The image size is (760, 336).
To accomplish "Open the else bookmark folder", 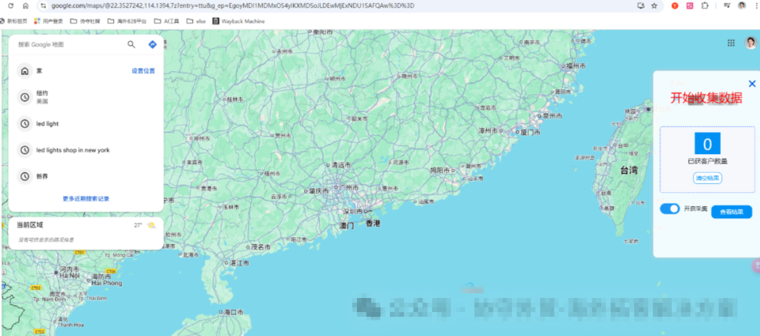I will (x=196, y=21).
